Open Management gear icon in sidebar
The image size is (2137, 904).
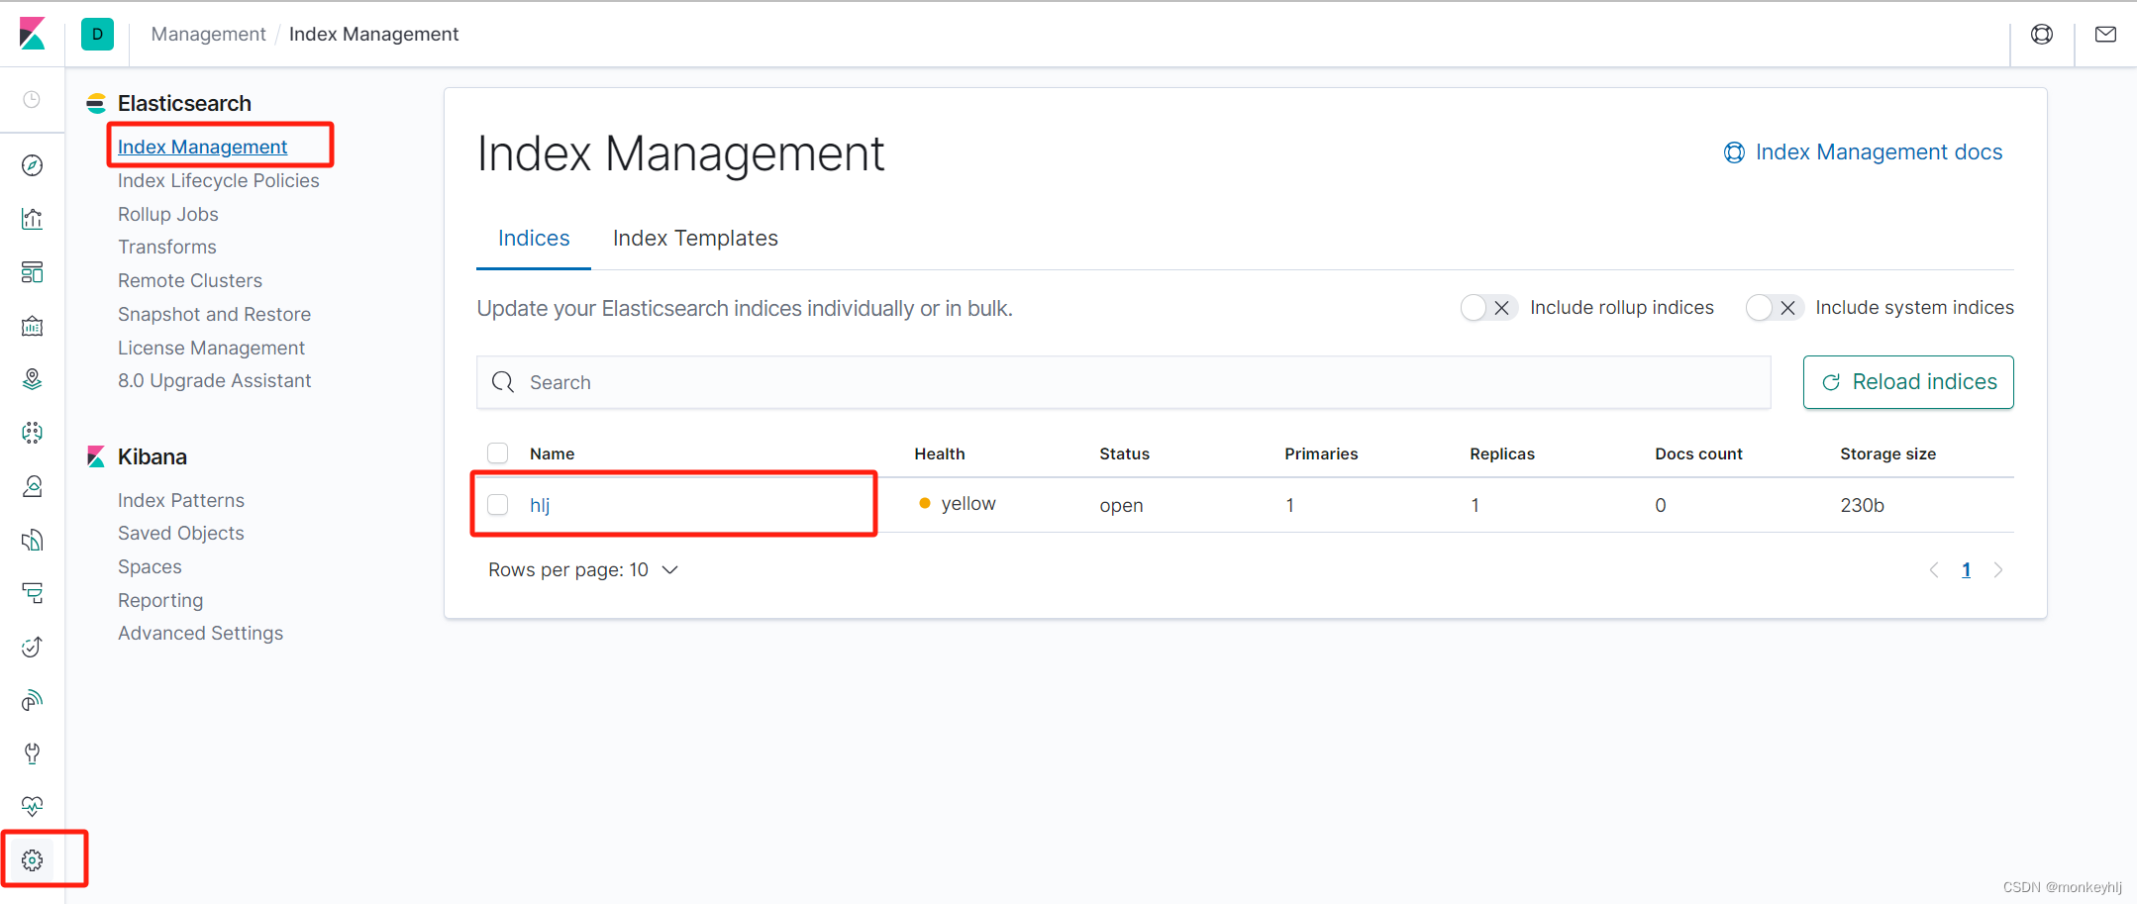click(32, 860)
